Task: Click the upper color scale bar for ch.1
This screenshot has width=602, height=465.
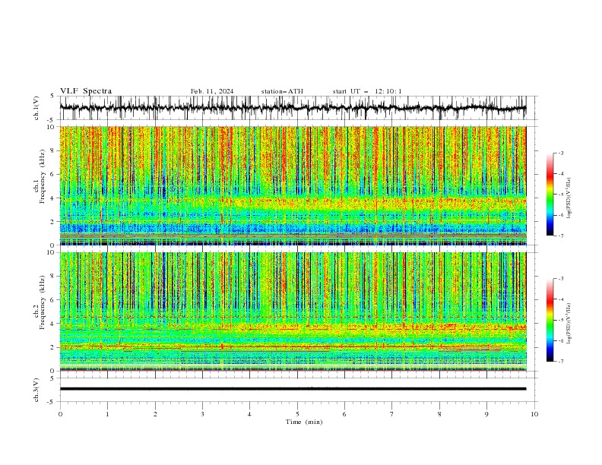Action: [x=550, y=195]
